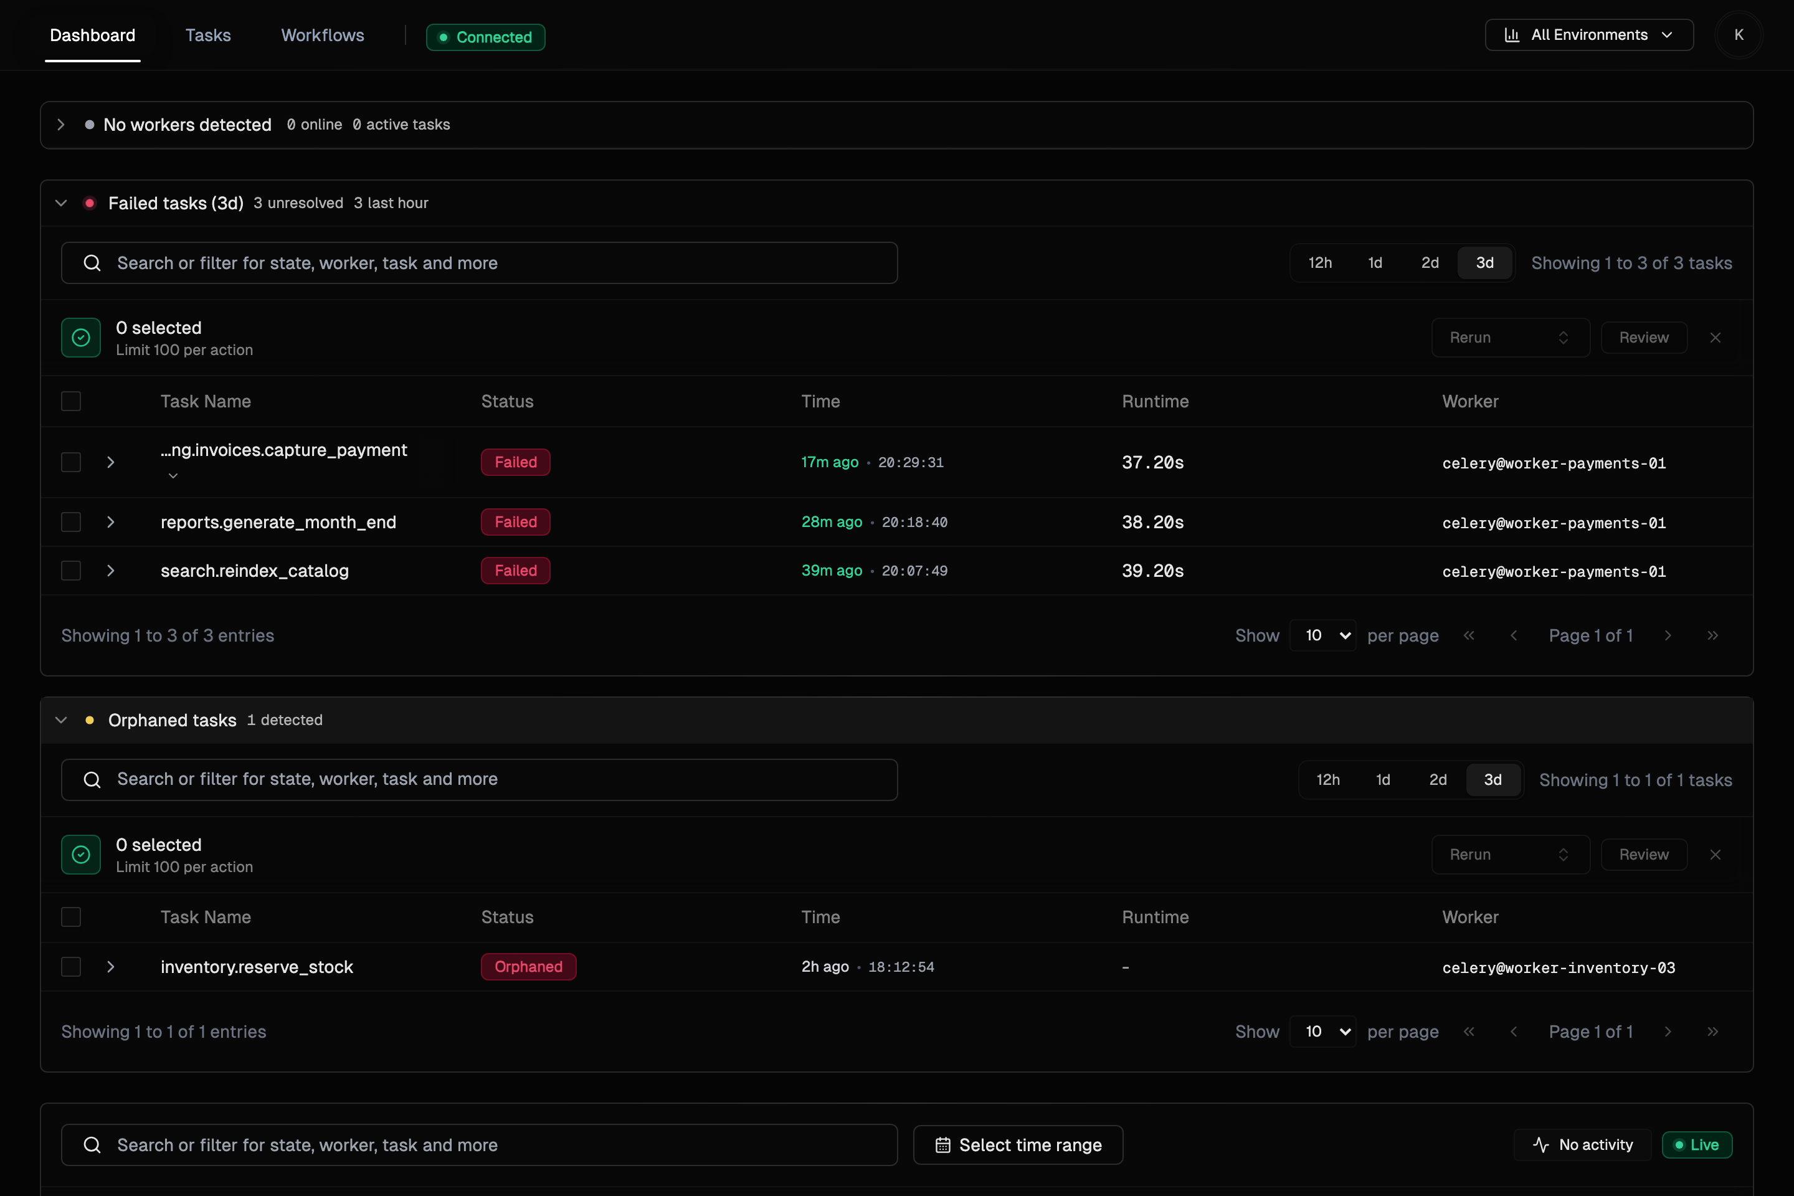Check the inventory.reserve_stock row checkbox
This screenshot has height=1196, width=1794.
tap(71, 967)
